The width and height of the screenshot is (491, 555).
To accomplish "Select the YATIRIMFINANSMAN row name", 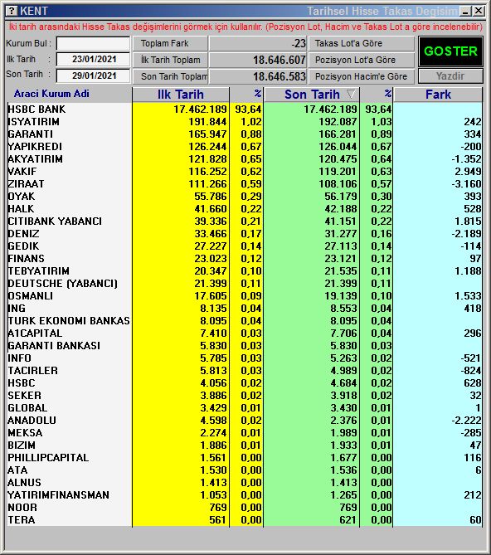I will pyautogui.click(x=58, y=494).
